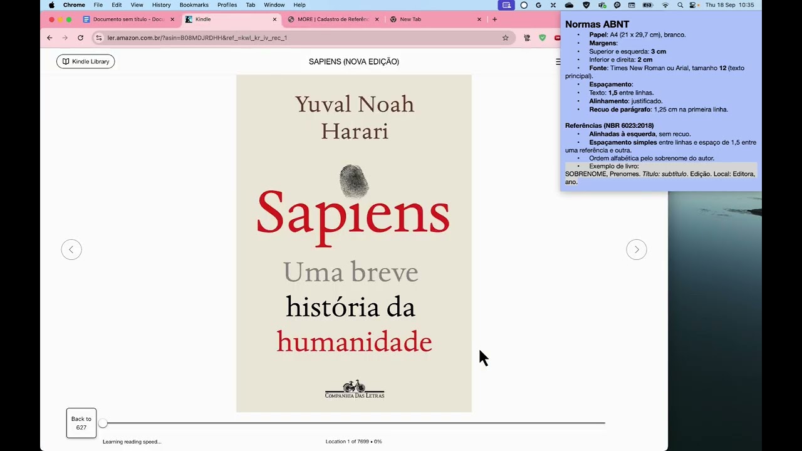This screenshot has width=802, height=451.
Task: Open site information icon in address bar
Action: coord(98,38)
